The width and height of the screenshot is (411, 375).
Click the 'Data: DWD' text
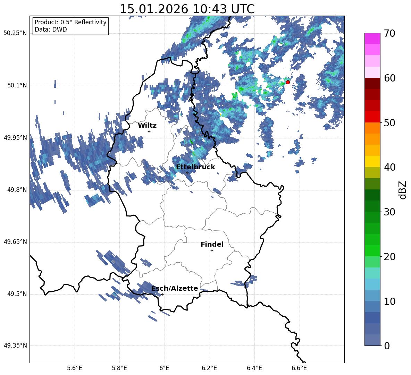coord(51,29)
